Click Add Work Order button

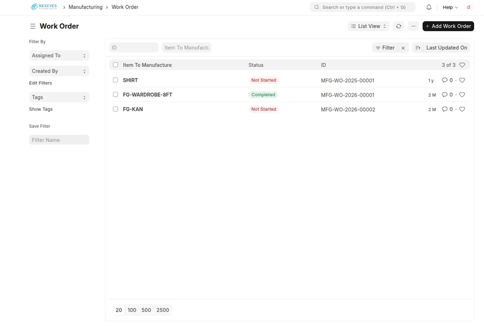448,27
